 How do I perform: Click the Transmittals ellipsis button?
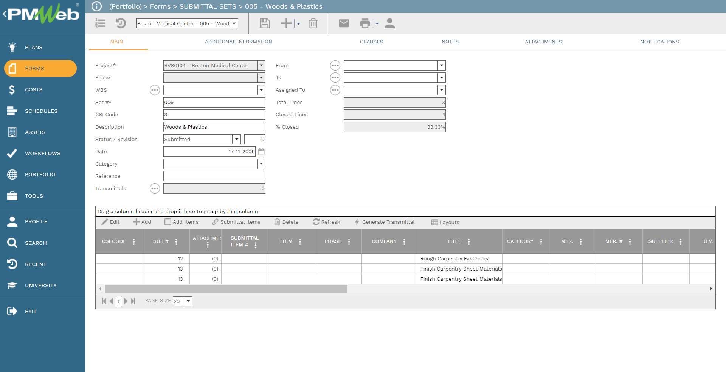click(x=155, y=188)
